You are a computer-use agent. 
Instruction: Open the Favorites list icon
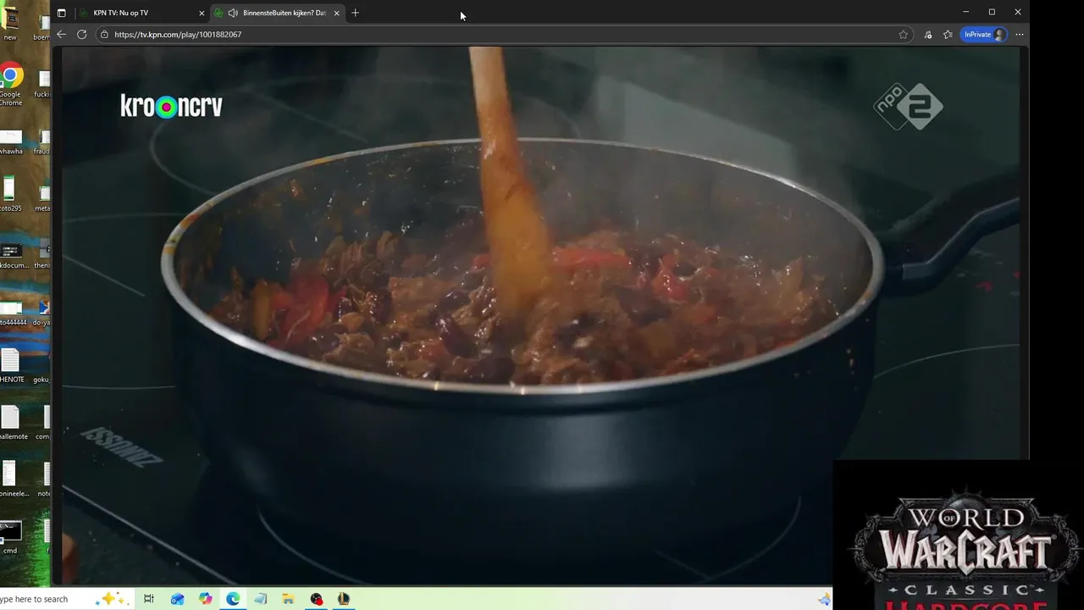click(x=948, y=35)
